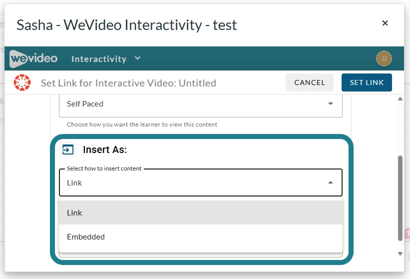Collapse the Select how to insert content dropdown
The height and width of the screenshot is (279, 410).
pos(201,182)
